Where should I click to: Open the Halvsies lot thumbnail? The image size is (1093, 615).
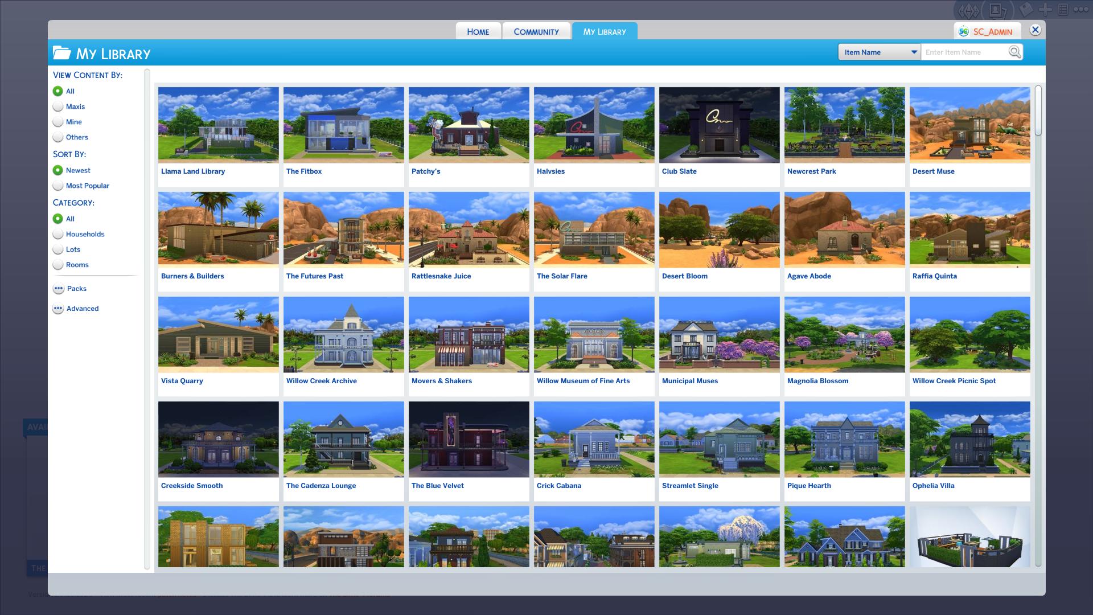point(594,125)
